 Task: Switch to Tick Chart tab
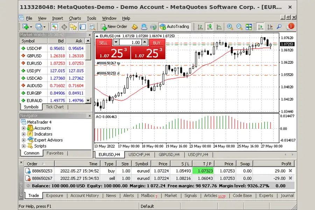55,107
